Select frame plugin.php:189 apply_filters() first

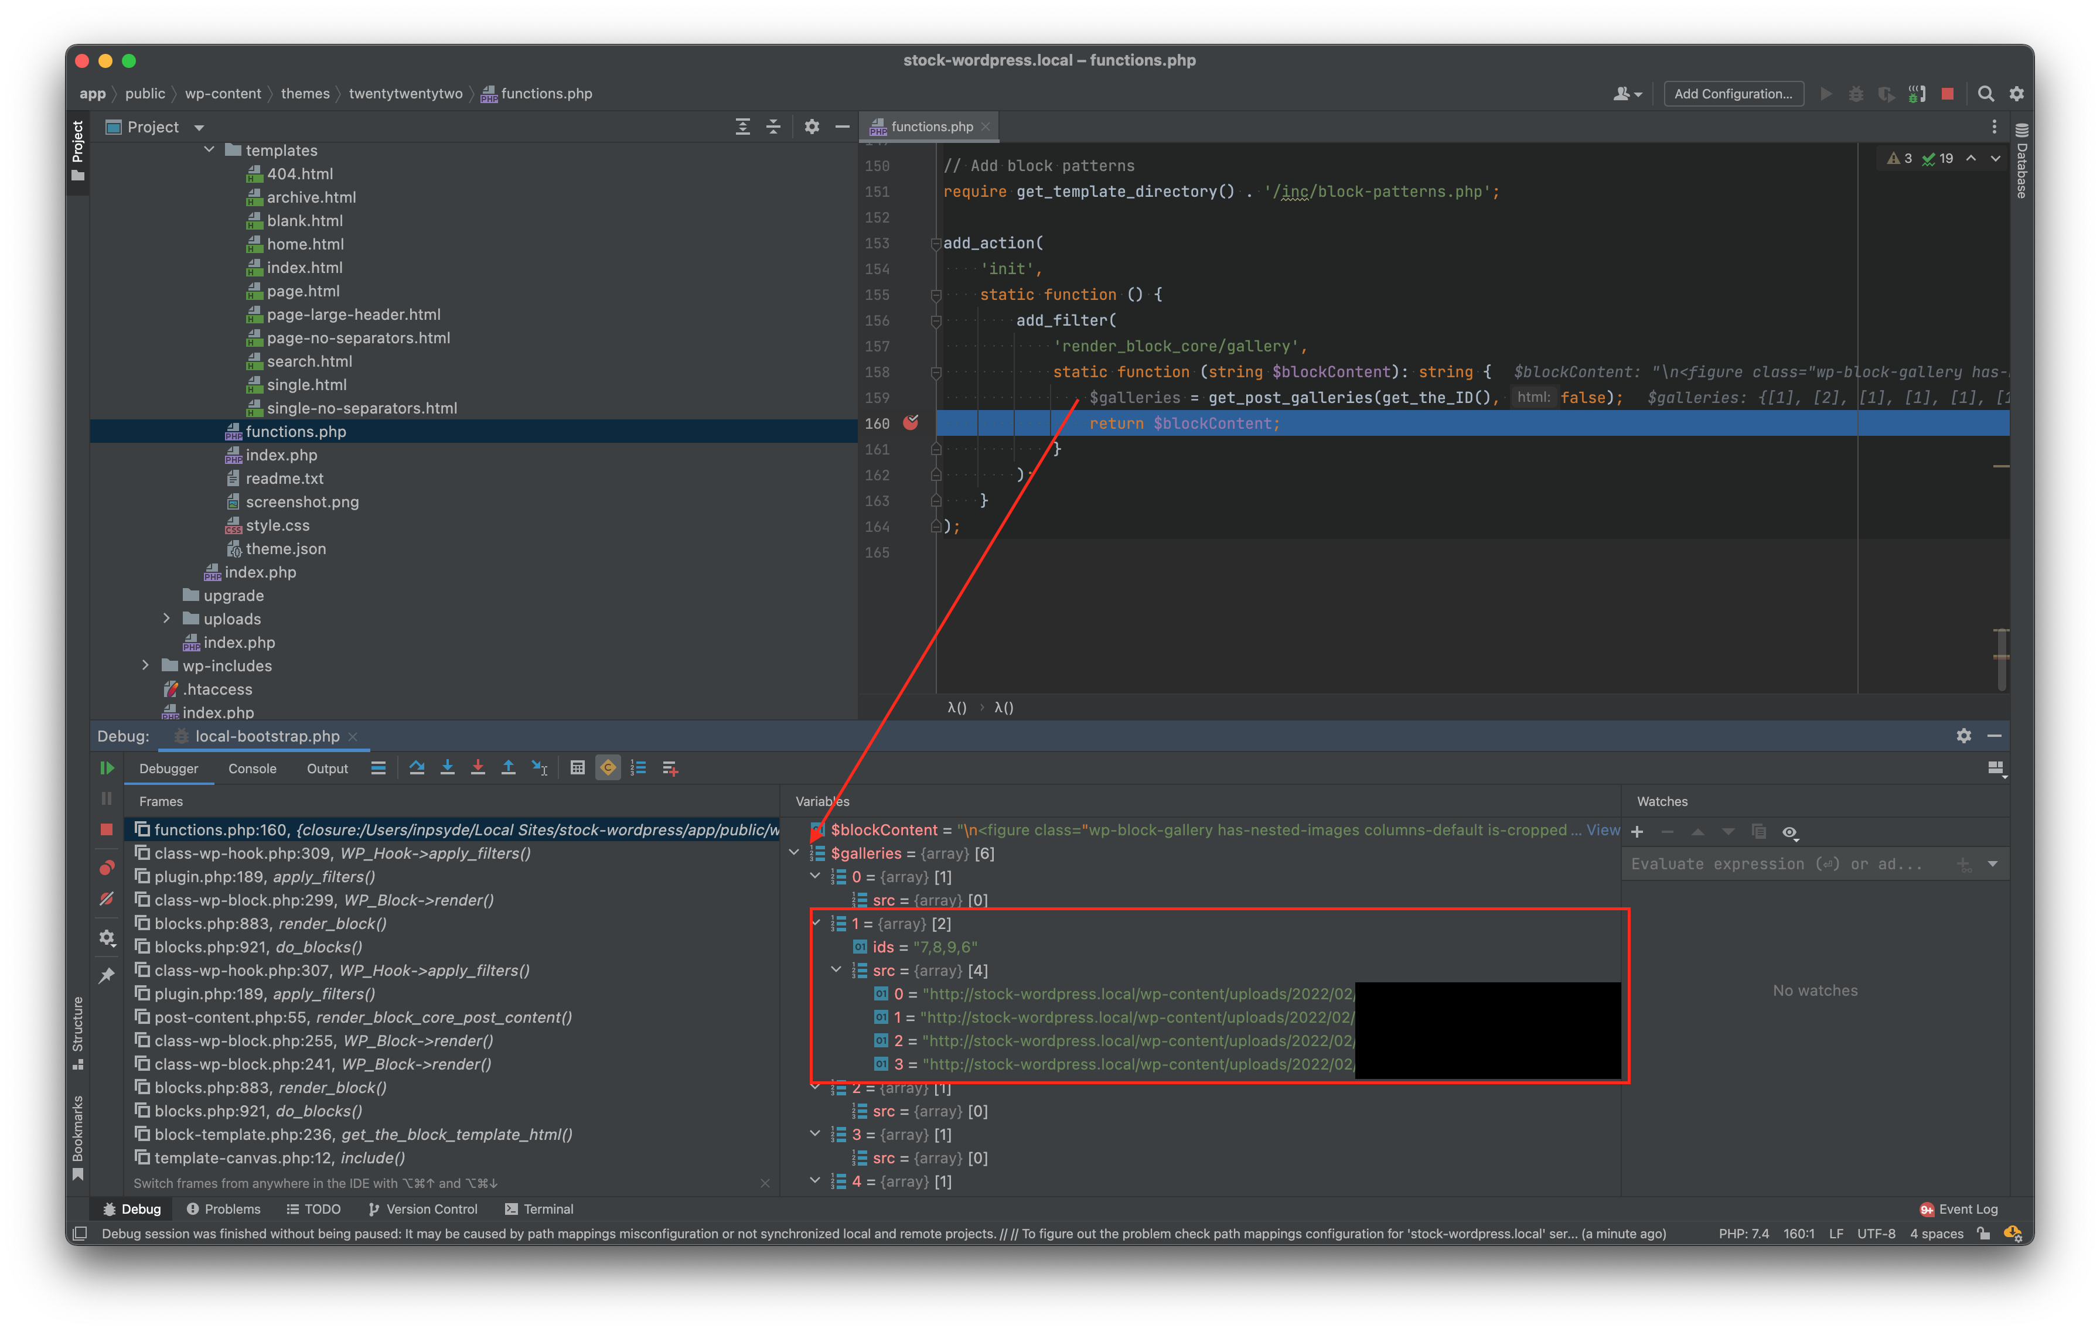264,876
